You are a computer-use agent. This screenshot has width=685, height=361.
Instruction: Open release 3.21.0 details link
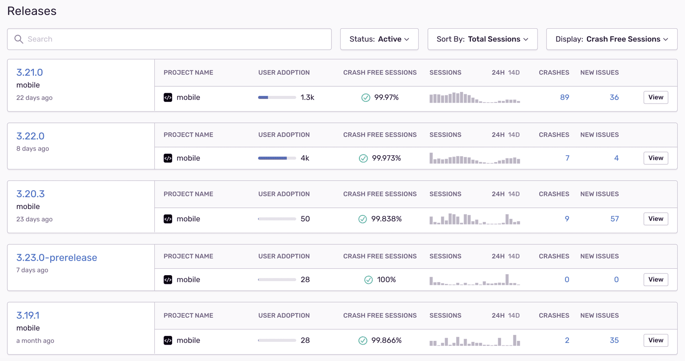click(30, 72)
